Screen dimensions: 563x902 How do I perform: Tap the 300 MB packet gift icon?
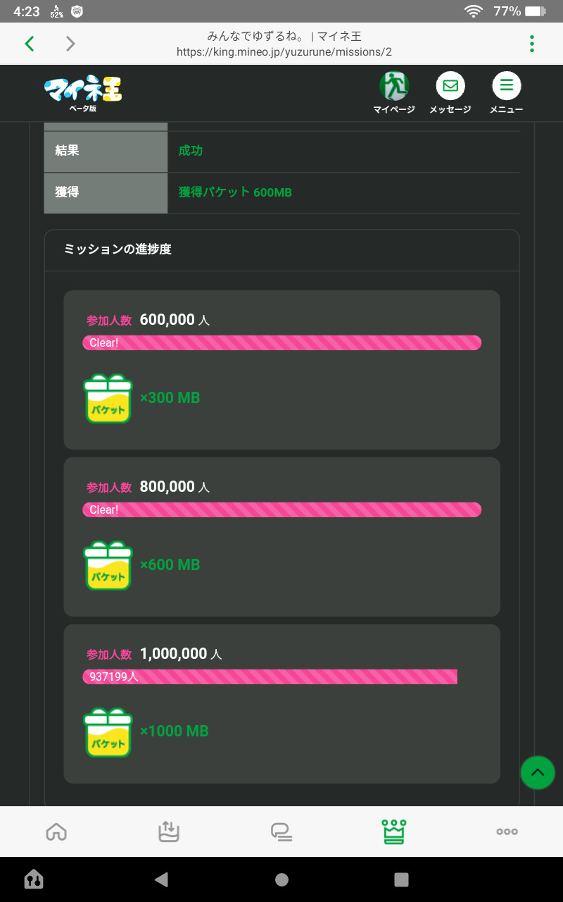[x=108, y=398]
